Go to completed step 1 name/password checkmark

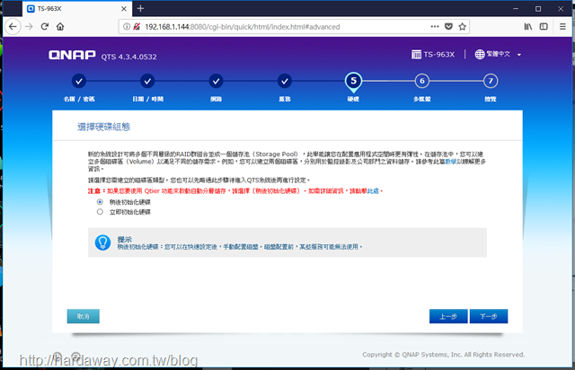(79, 81)
